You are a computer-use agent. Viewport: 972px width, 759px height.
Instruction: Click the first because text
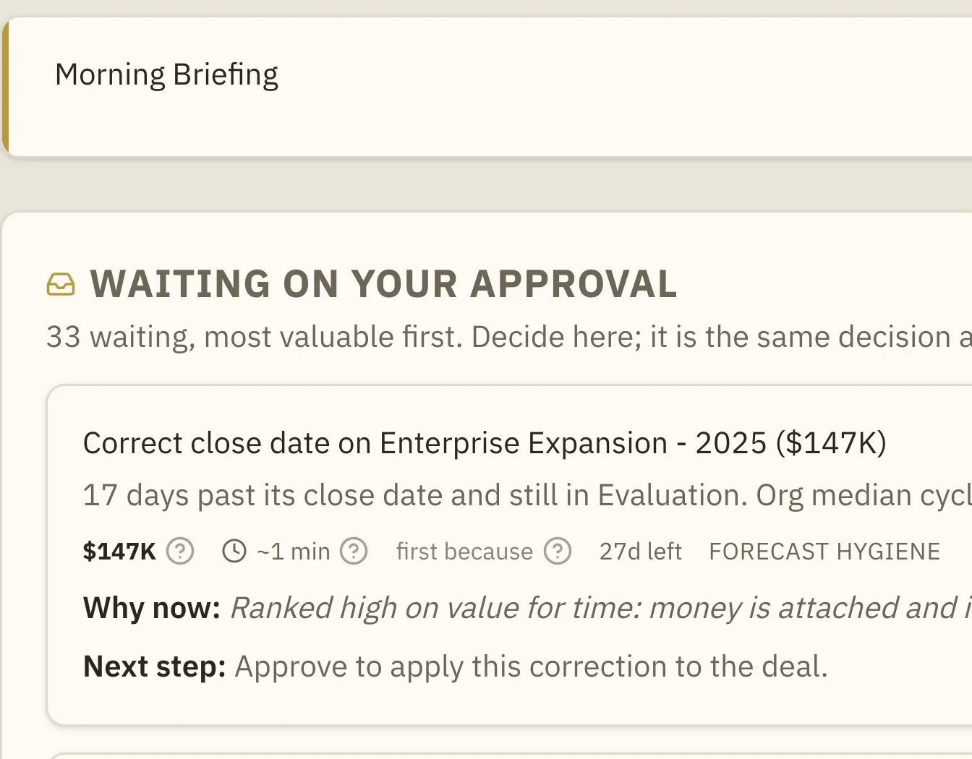coord(464,552)
